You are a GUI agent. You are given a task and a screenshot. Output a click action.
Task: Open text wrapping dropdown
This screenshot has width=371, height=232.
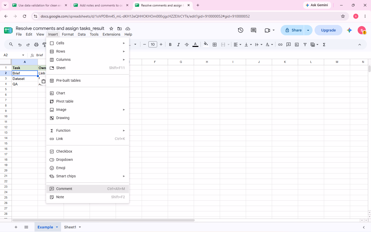[259, 45]
